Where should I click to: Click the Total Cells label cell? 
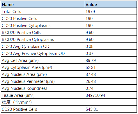(43, 11)
